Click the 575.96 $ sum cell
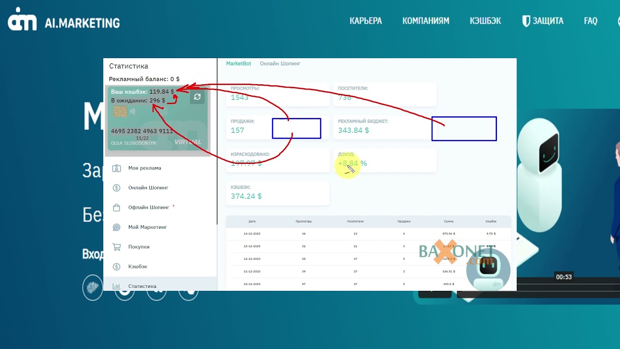Viewport: 620px width, 349px height. click(x=449, y=234)
